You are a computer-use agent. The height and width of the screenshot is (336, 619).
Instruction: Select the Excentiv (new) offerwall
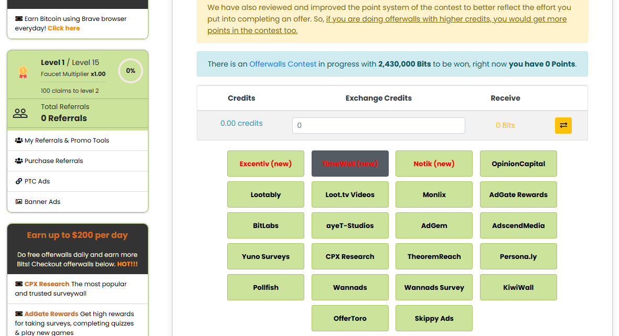[x=265, y=164]
